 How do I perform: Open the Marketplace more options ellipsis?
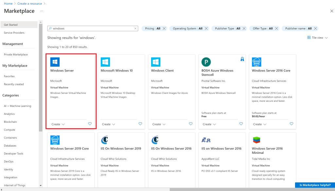tap(42, 11)
